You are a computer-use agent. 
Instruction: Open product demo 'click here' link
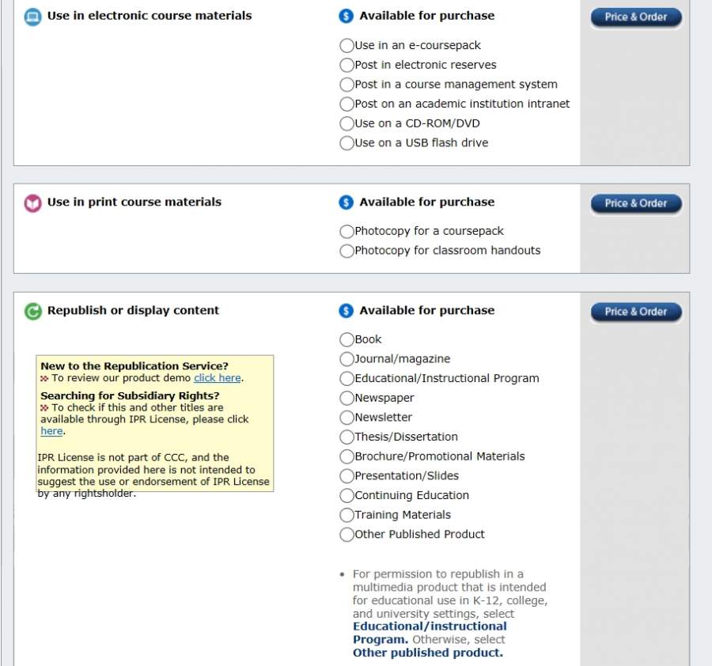click(217, 378)
